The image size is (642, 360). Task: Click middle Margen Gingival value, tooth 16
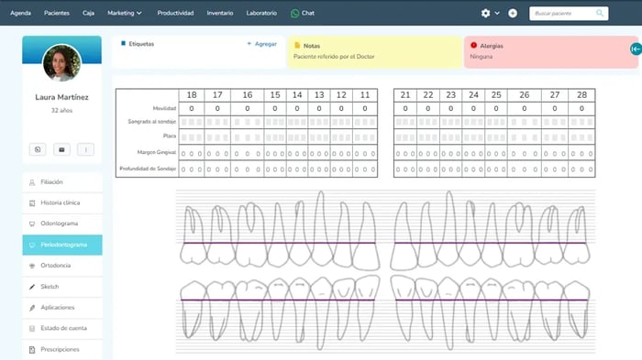point(248,154)
